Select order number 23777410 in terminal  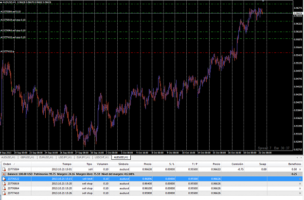click(13, 193)
